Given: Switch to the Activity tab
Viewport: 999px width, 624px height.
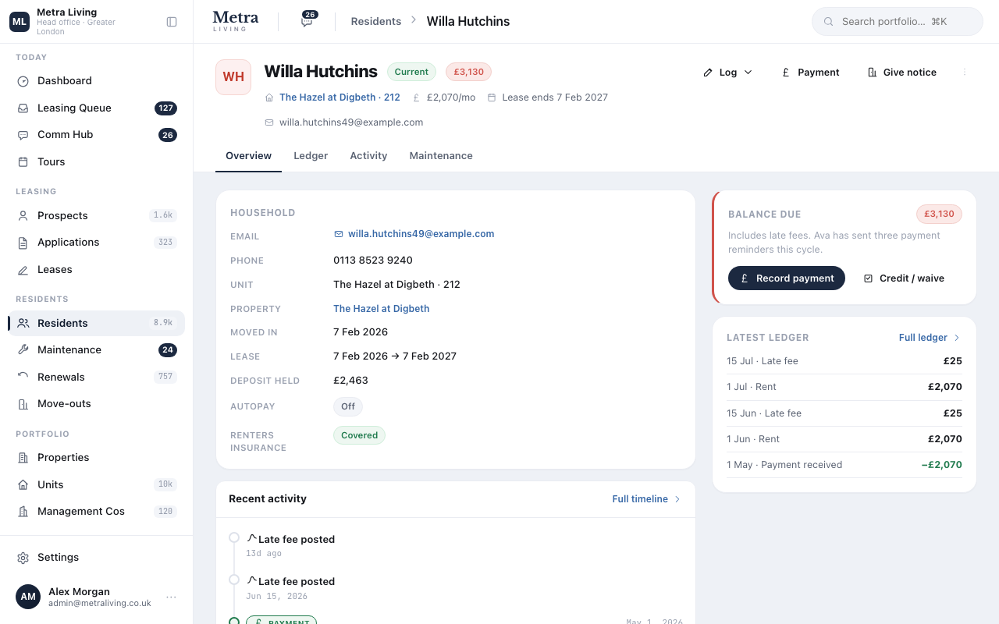Looking at the screenshot, I should click(x=368, y=156).
